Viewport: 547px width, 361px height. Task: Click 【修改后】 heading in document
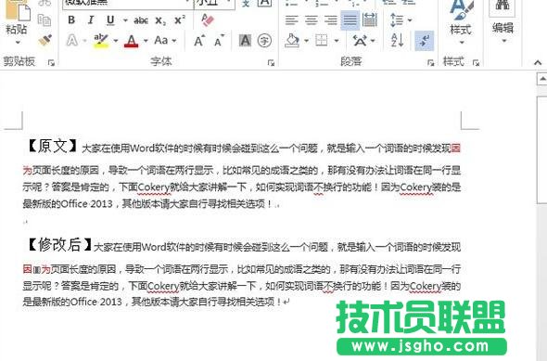tap(59, 245)
